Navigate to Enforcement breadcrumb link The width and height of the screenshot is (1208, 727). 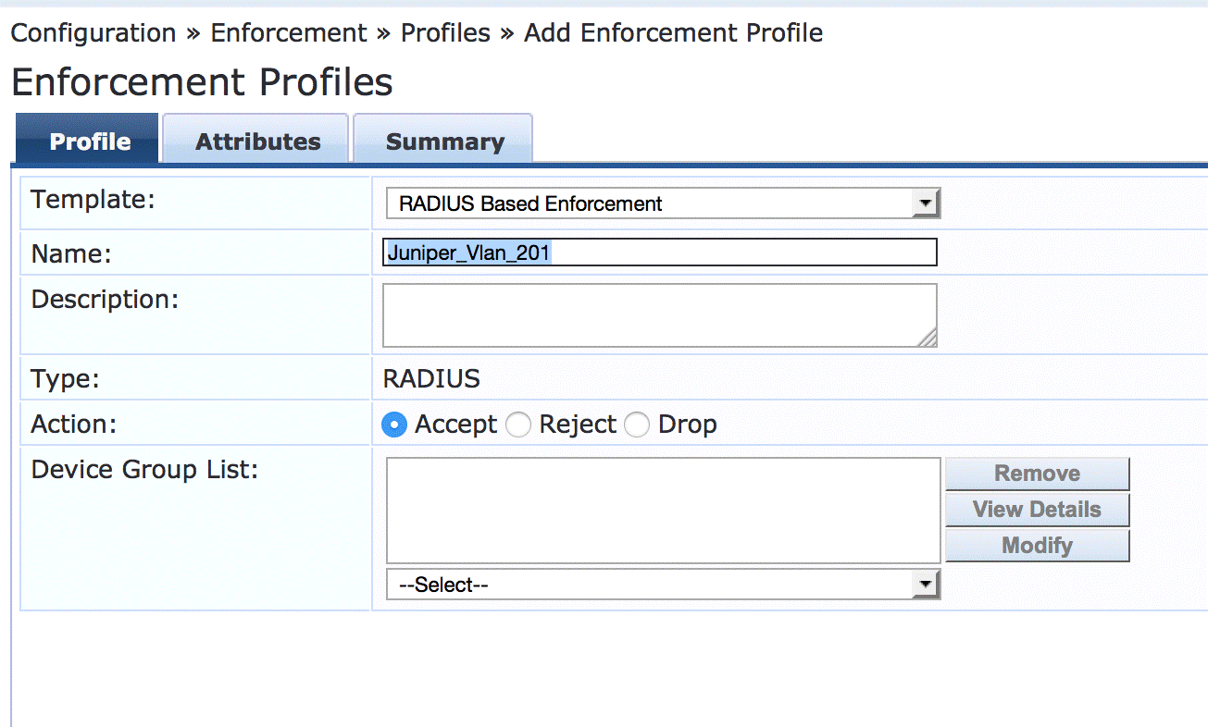coord(289,33)
